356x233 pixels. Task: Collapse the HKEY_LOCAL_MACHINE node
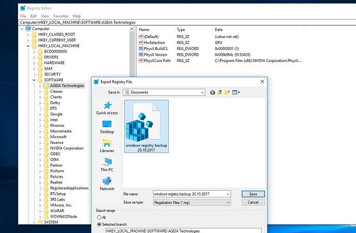click(x=28, y=46)
